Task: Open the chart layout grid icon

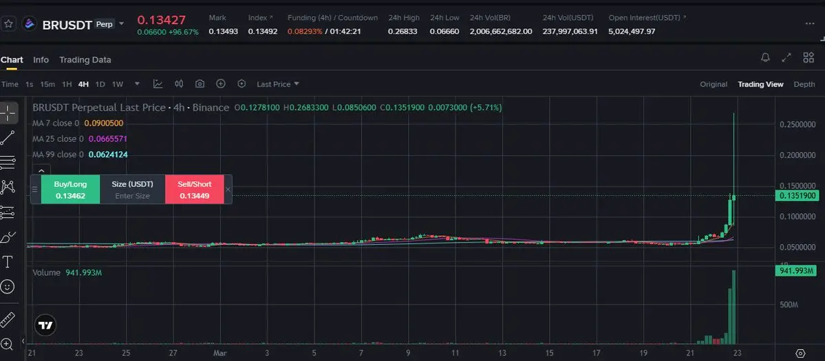Action: coord(808,58)
